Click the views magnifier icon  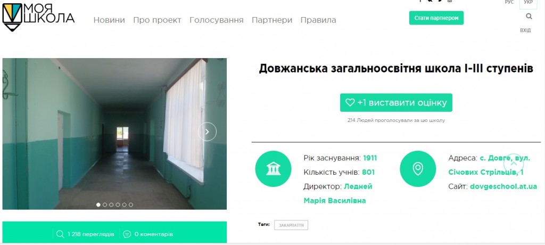pos(60,234)
